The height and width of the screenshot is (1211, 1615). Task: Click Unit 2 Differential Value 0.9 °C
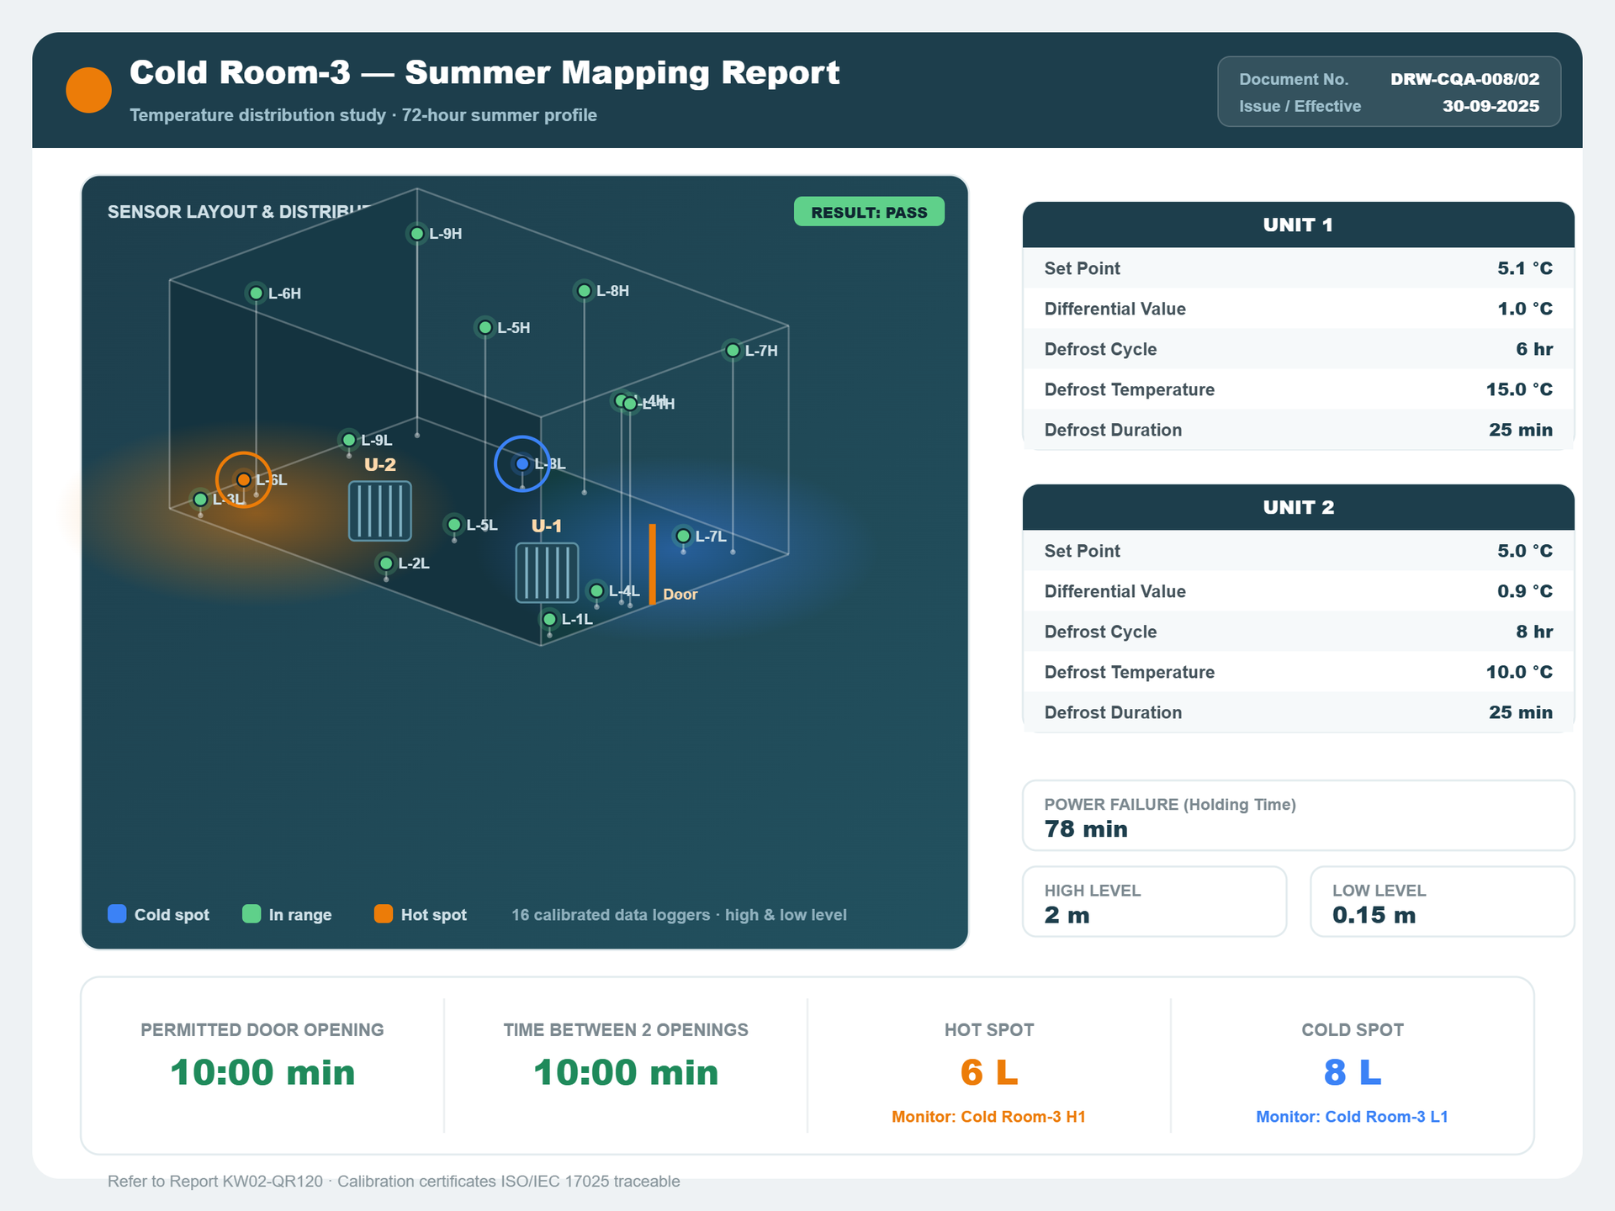(1525, 591)
